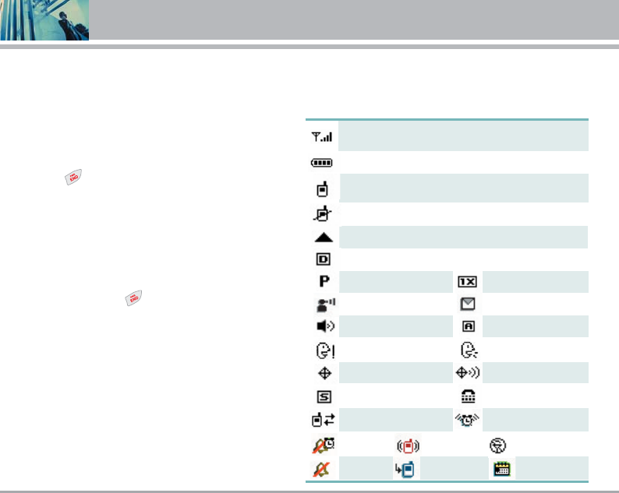Click the boxed S icon

pyautogui.click(x=324, y=396)
